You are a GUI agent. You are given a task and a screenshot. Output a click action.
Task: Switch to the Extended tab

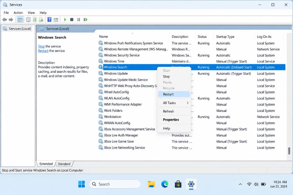click(x=46, y=164)
